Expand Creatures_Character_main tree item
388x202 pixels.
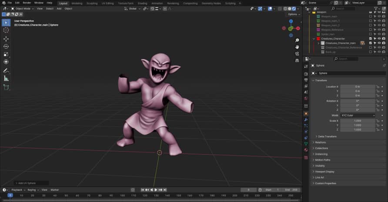(x=318, y=43)
